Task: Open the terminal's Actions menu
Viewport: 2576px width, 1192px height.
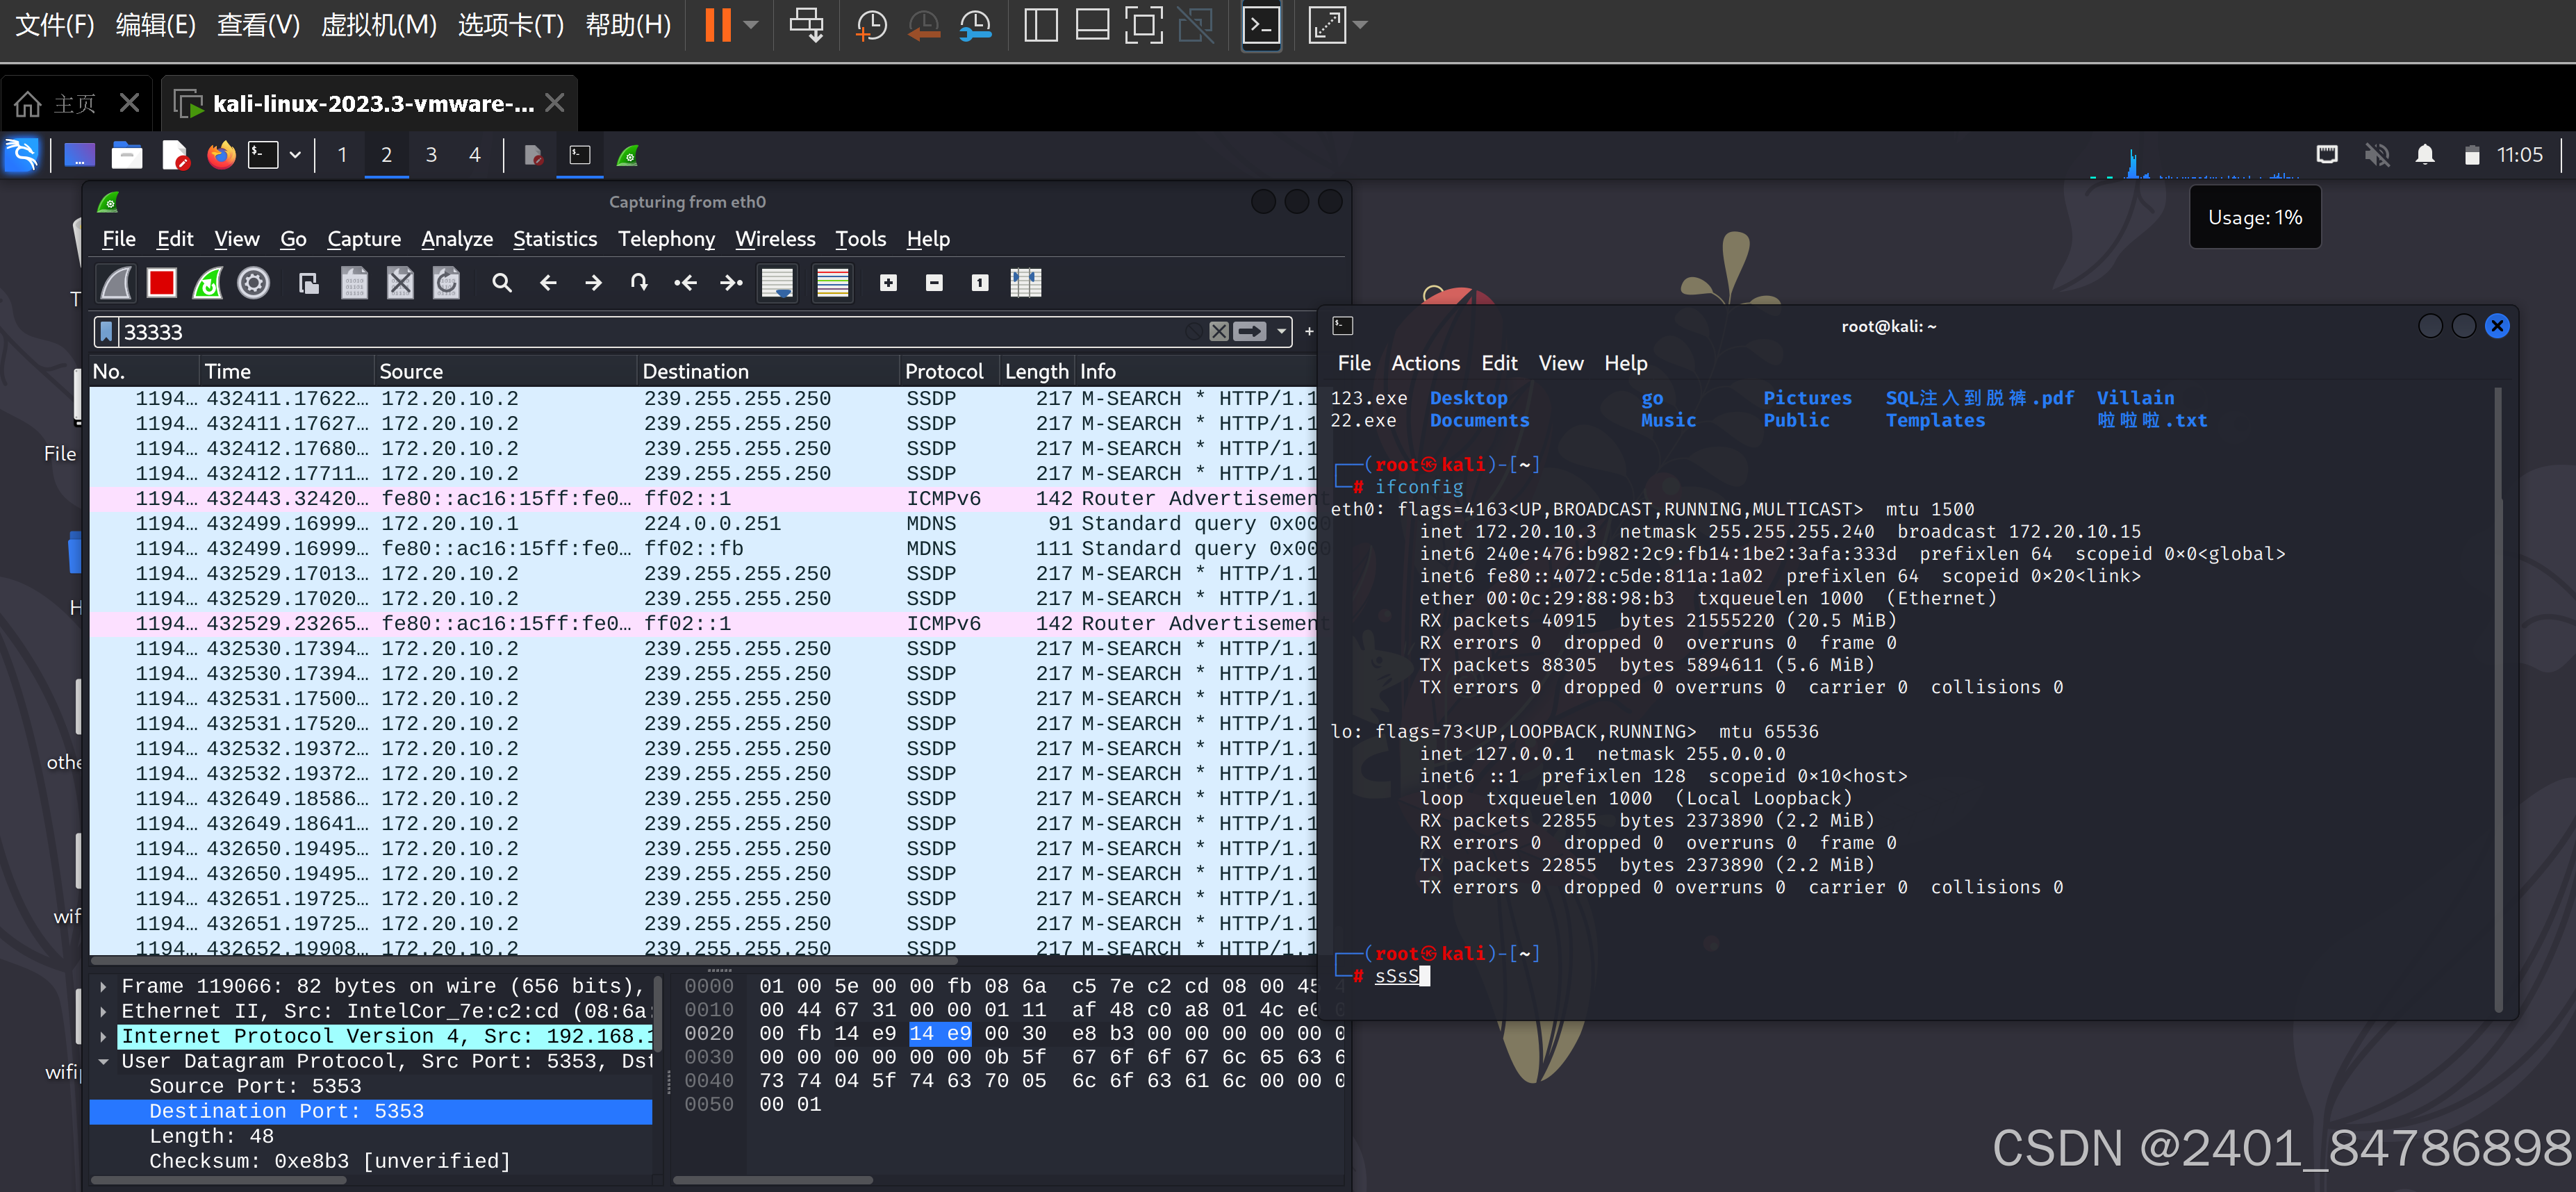Action: (1425, 363)
